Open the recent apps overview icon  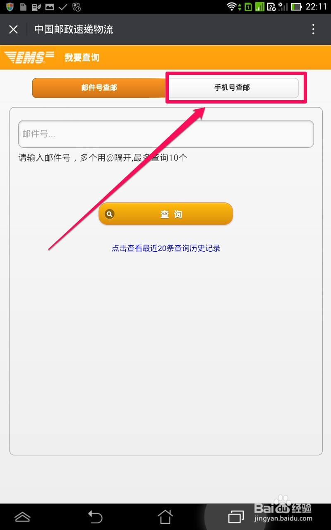[236, 517]
